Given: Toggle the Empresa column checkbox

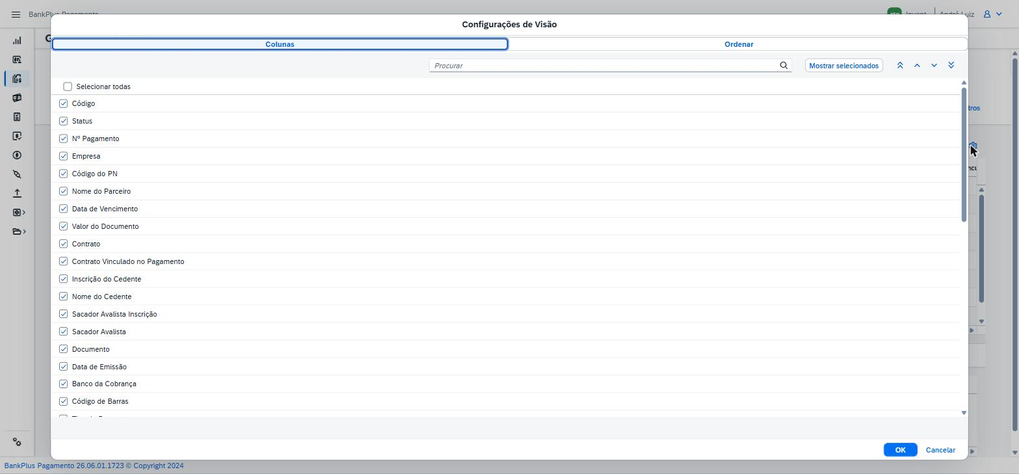Looking at the screenshot, I should (63, 156).
